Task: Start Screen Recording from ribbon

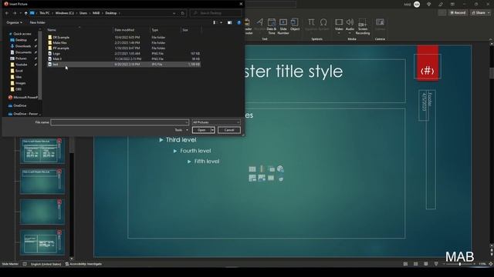Action: tap(363, 26)
